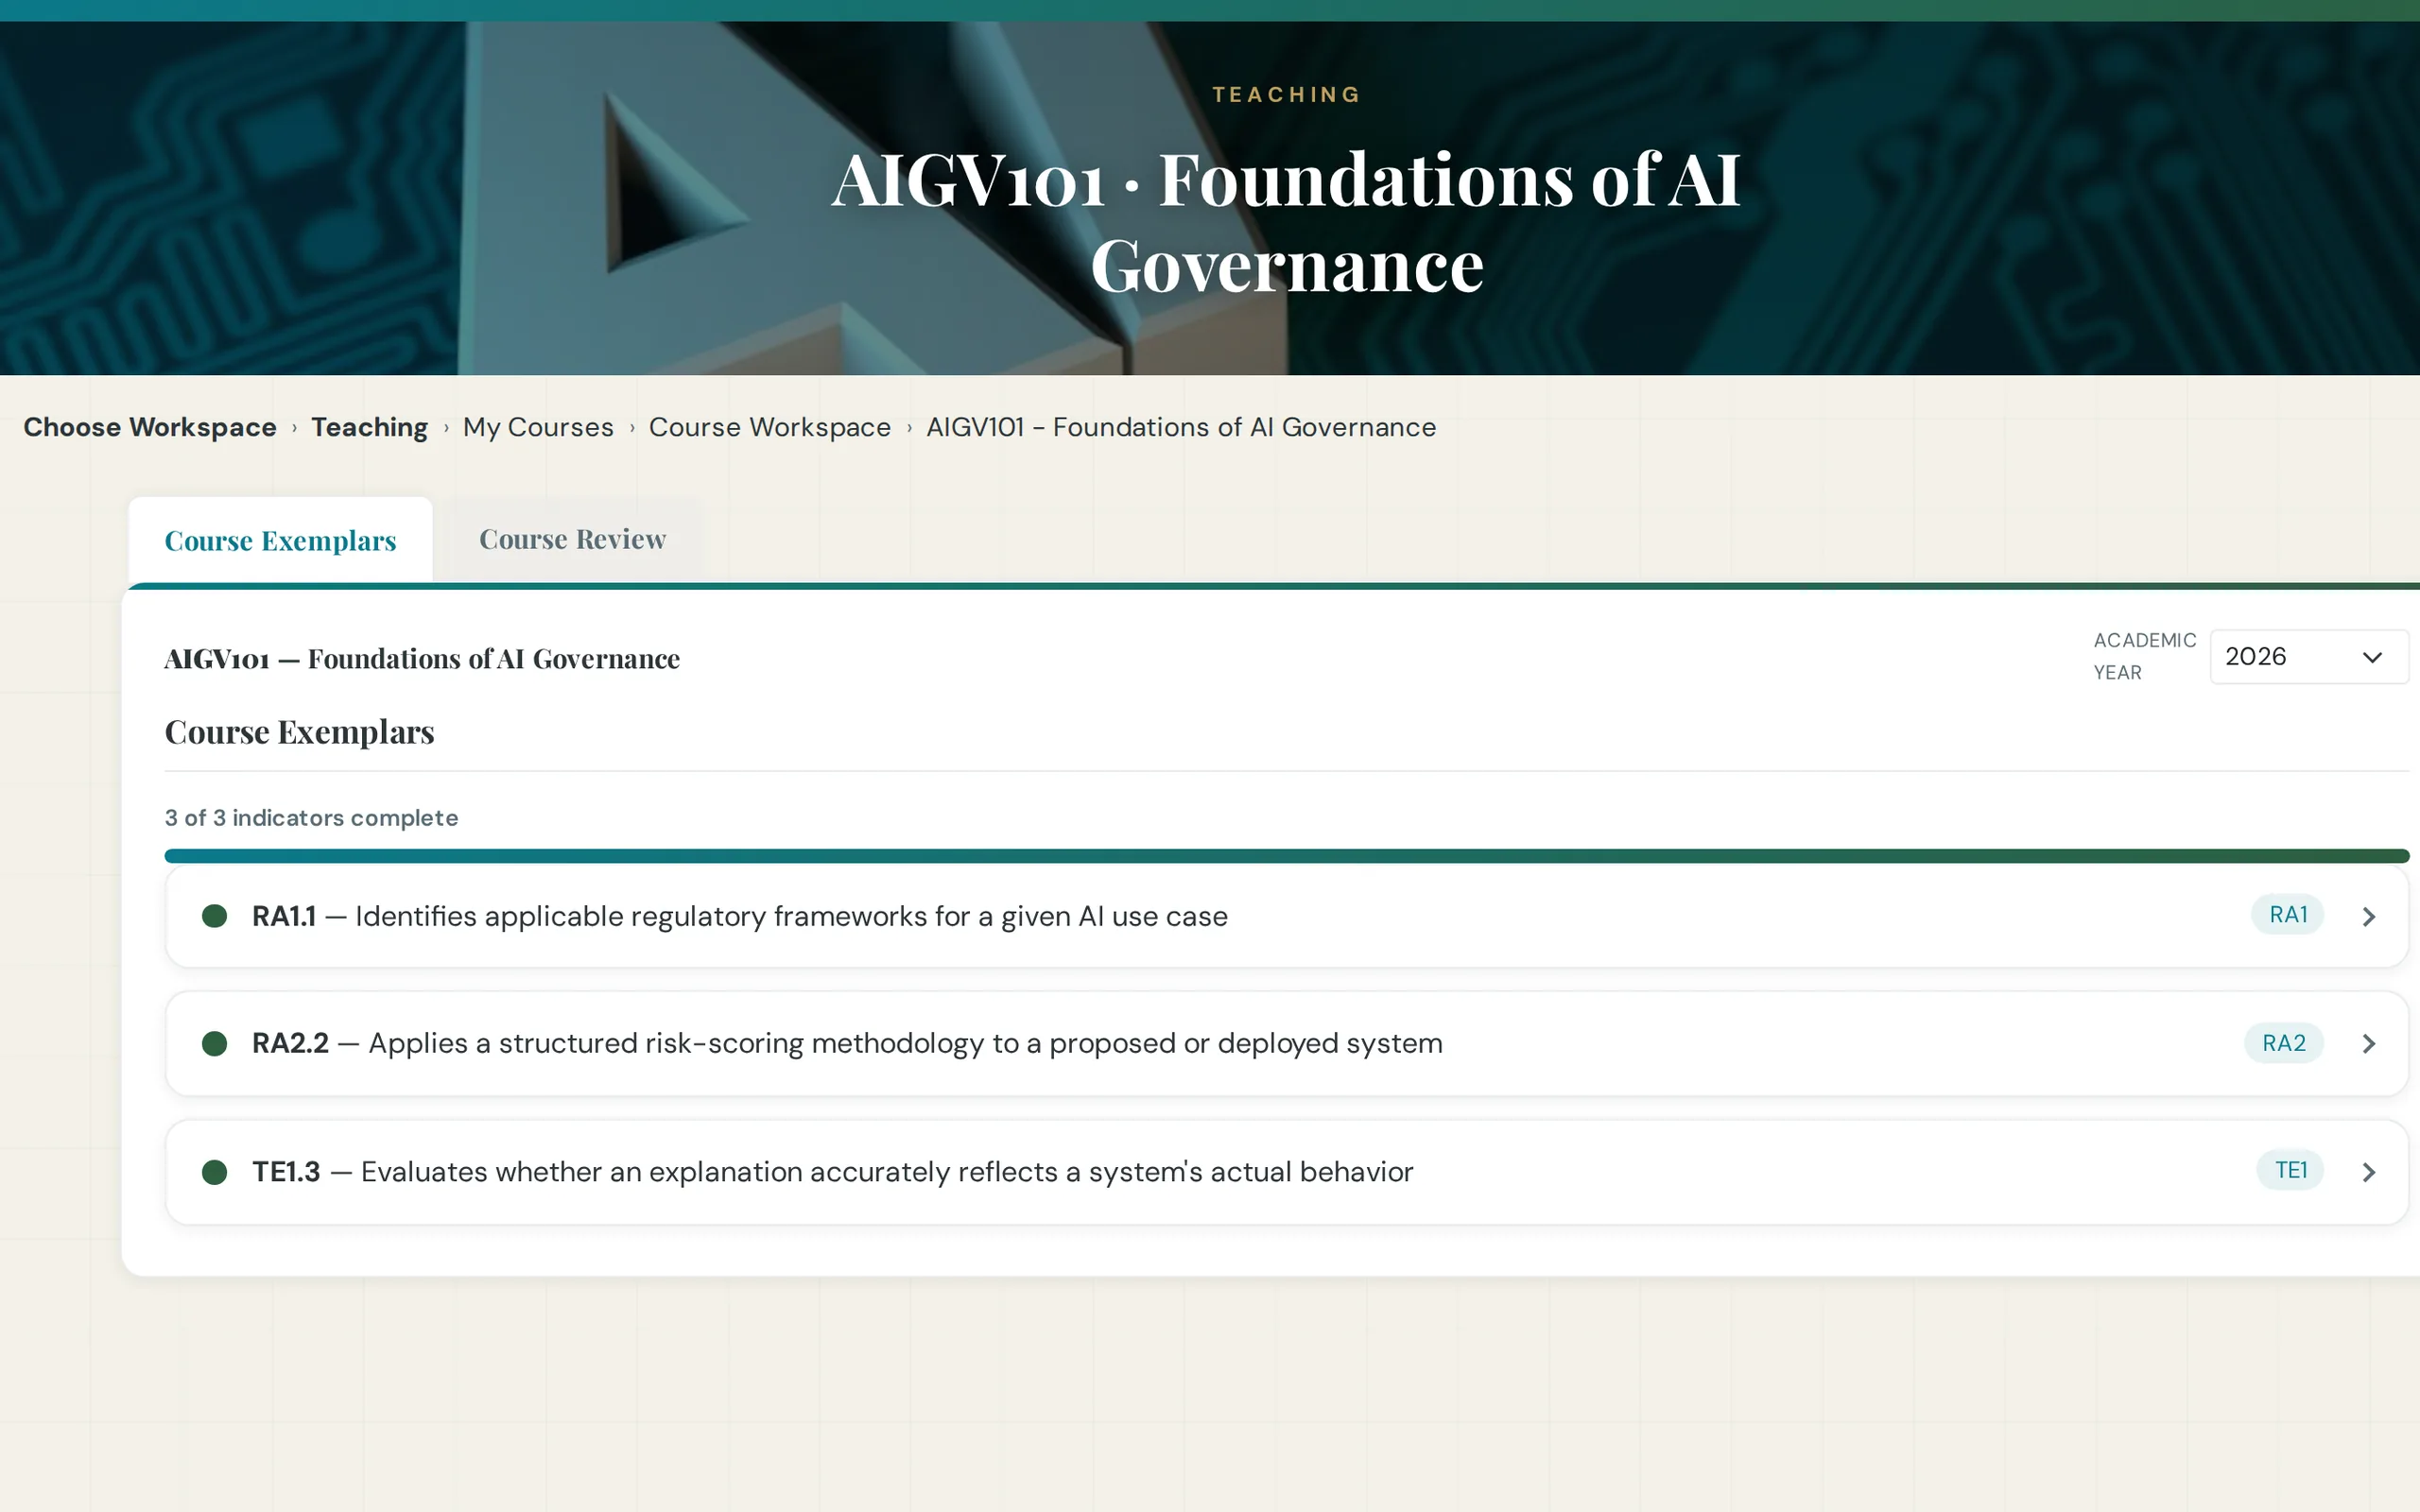Click the green status dot for RA2.2

point(214,1043)
